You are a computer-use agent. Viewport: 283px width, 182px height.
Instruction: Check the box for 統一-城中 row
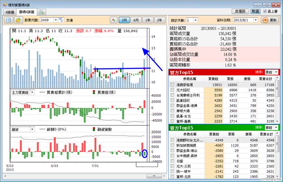[x=173, y=171]
